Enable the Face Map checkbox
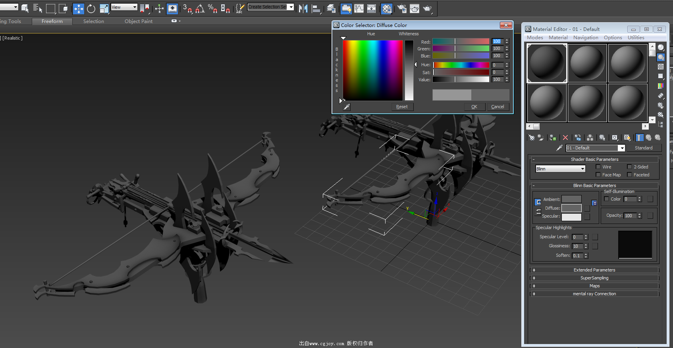The height and width of the screenshot is (348, 673). (598, 175)
